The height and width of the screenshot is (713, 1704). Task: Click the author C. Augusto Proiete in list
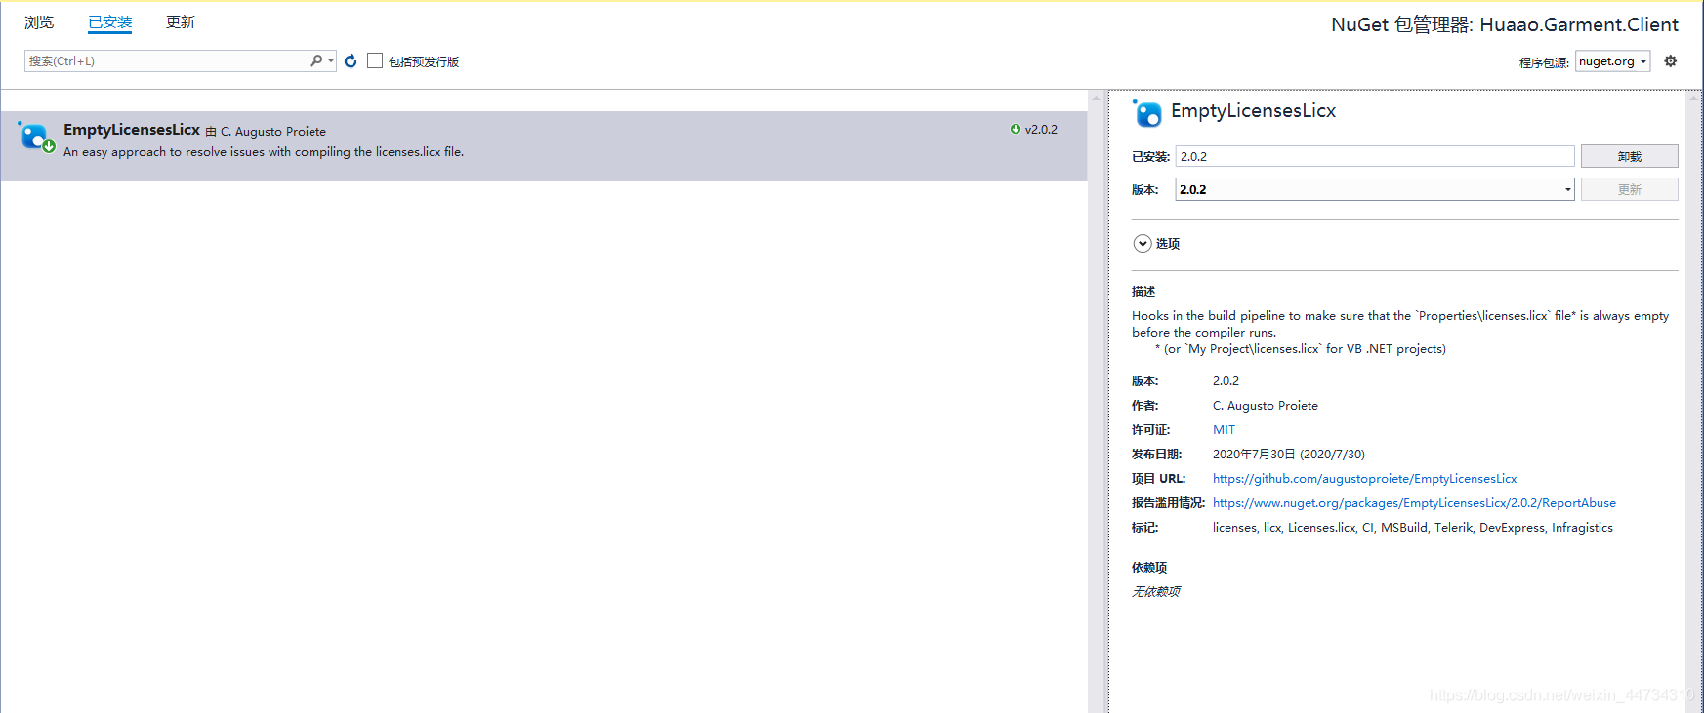tap(273, 131)
